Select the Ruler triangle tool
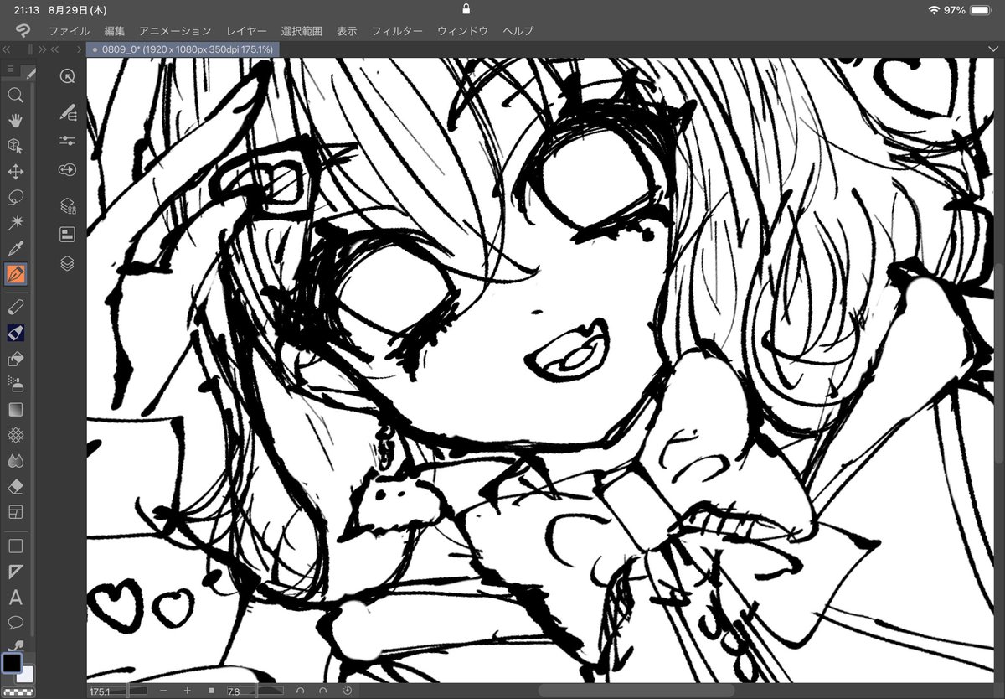 (15, 572)
